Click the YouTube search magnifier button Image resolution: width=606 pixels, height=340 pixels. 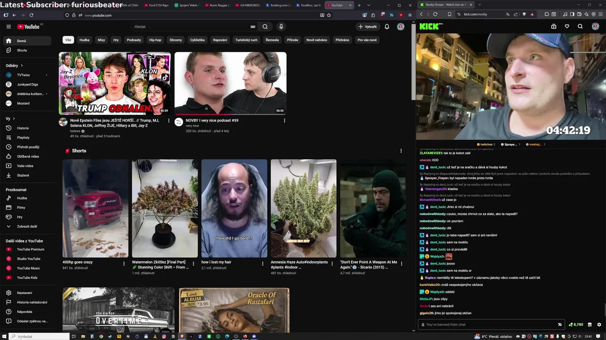pyautogui.click(x=265, y=27)
